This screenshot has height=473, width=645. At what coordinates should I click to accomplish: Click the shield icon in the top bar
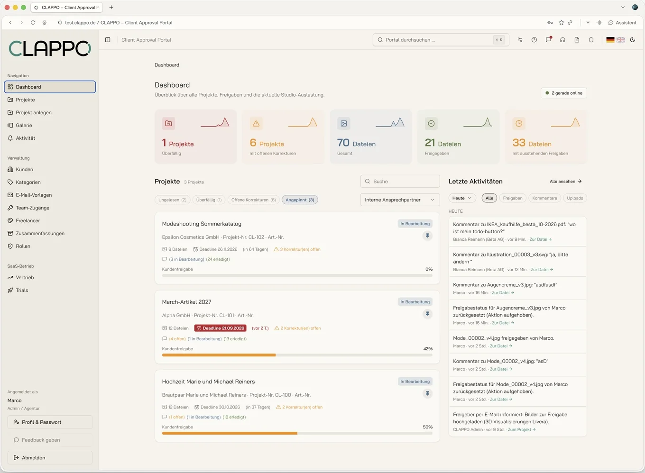591,40
